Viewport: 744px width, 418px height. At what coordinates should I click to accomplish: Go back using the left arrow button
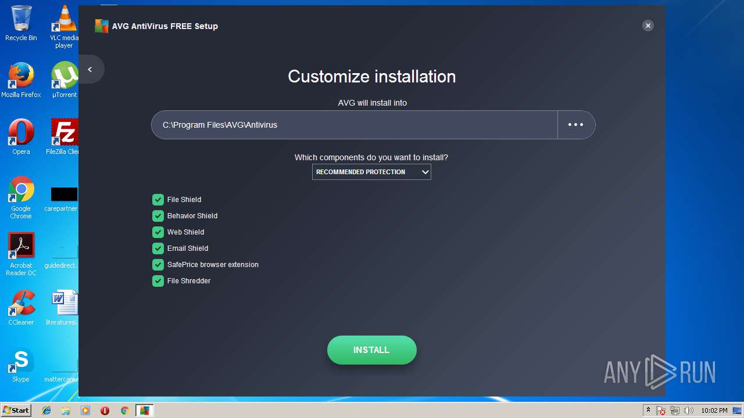[x=90, y=69]
